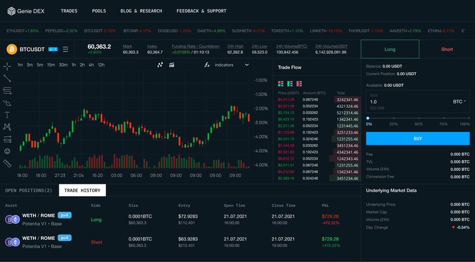The height and width of the screenshot is (262, 475).
Task: Switch to TRADE HISTORY tab
Action: point(82,190)
